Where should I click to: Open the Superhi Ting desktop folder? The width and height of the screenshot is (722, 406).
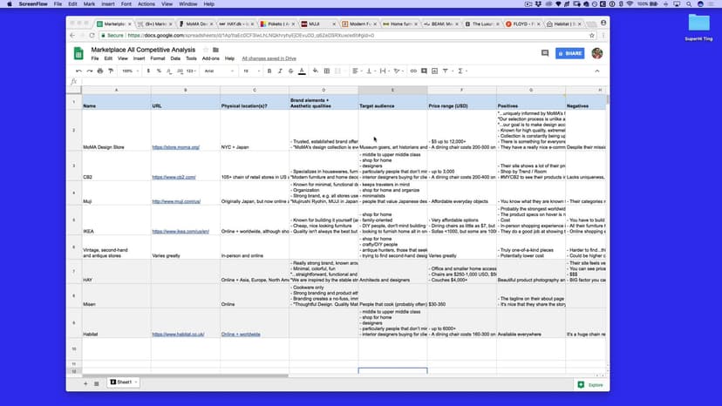(x=698, y=24)
